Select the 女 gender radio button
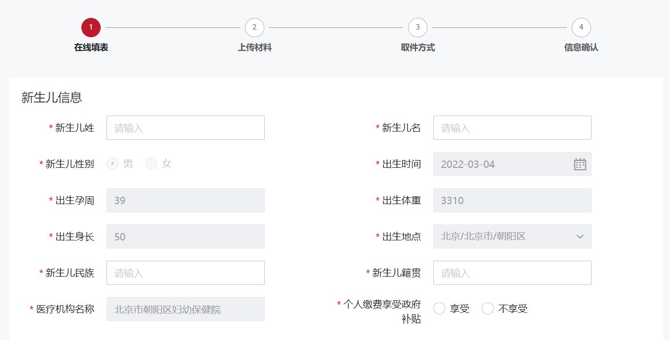This screenshot has height=340, width=670. (x=152, y=163)
